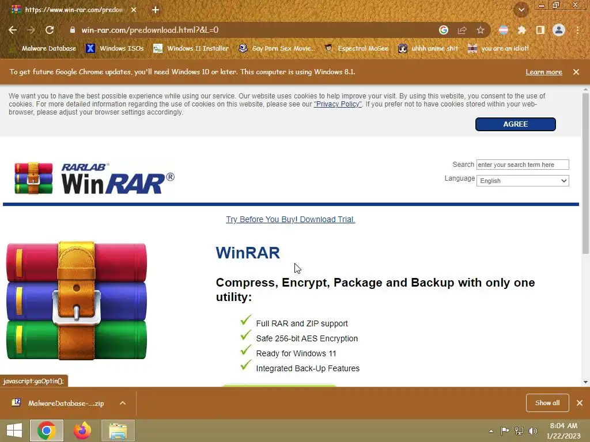This screenshot has width=590, height=442.
Task: Open the Extensions puzzle menu
Action: point(522,30)
